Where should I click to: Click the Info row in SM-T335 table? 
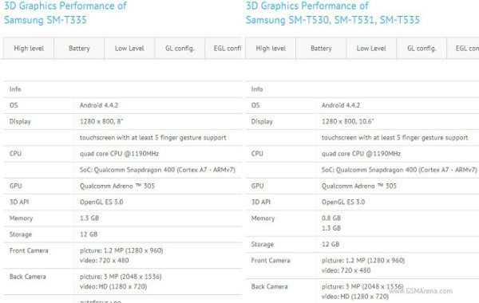[x=123, y=89]
